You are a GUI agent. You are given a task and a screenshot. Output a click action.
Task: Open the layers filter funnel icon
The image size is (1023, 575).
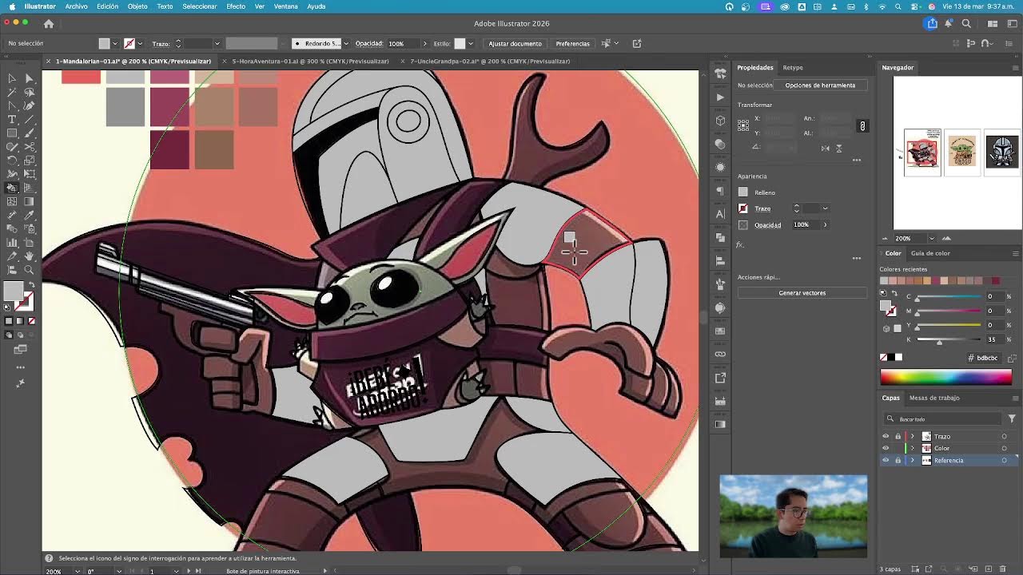click(1012, 418)
